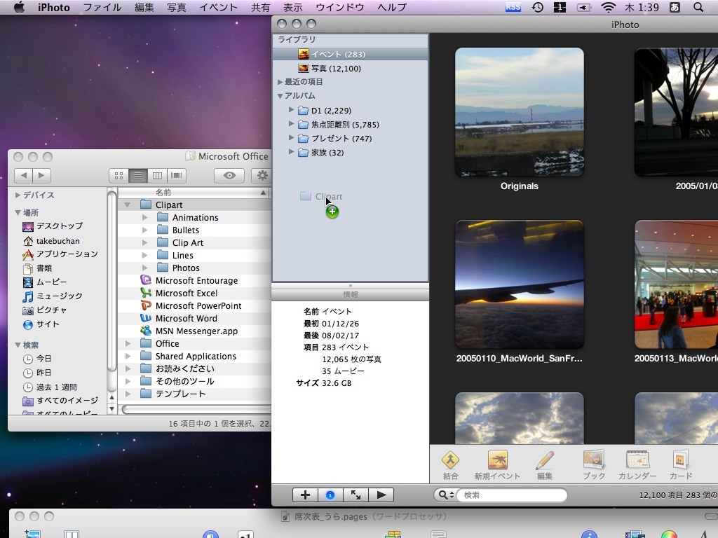
Task: Click the Spotlight magnifier icon
Action: click(698, 7)
